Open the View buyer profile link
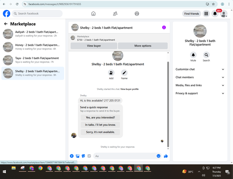Viewport: 233px width, 179px height. click(x=130, y=89)
